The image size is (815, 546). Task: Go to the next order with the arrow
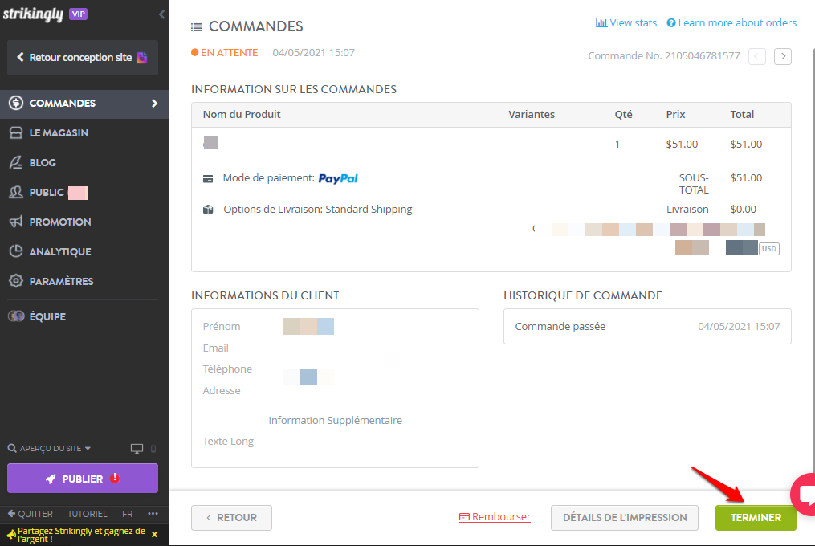tap(783, 56)
